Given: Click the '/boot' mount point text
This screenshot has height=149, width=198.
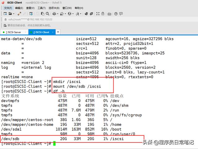Looking at the screenshot, I should pyautogui.click(x=116, y=129).
